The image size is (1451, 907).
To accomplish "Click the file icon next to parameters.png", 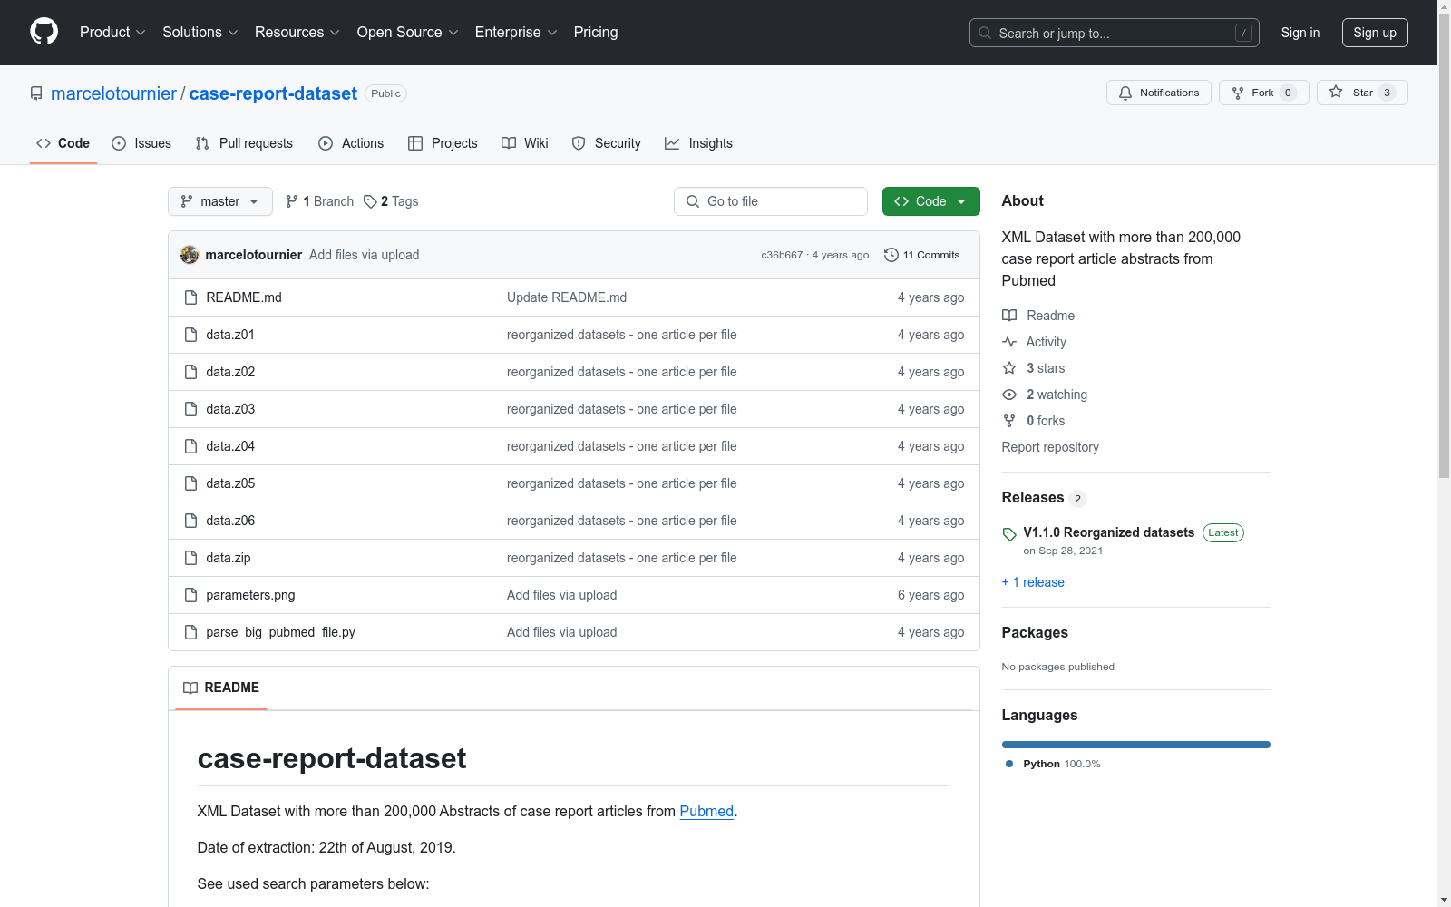I will point(190,595).
